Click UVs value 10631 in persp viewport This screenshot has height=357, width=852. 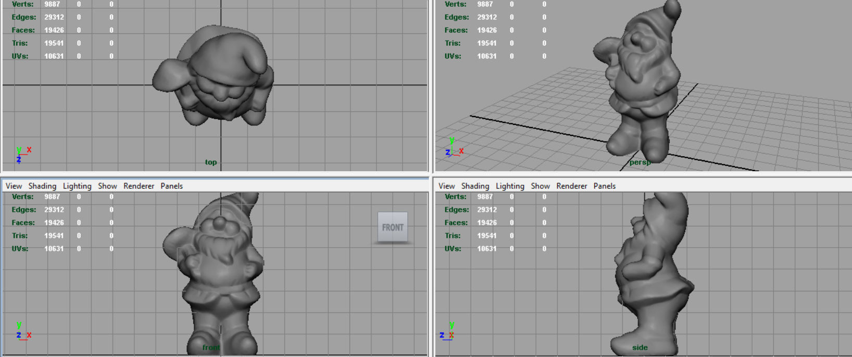tap(487, 56)
